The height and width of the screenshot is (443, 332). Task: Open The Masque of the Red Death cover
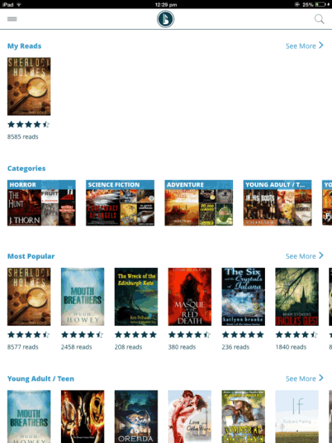click(x=190, y=297)
